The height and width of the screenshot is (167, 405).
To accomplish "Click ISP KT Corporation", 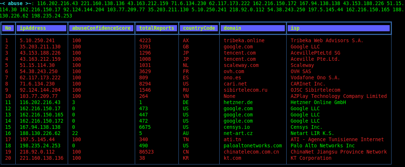I will click(311, 158).
